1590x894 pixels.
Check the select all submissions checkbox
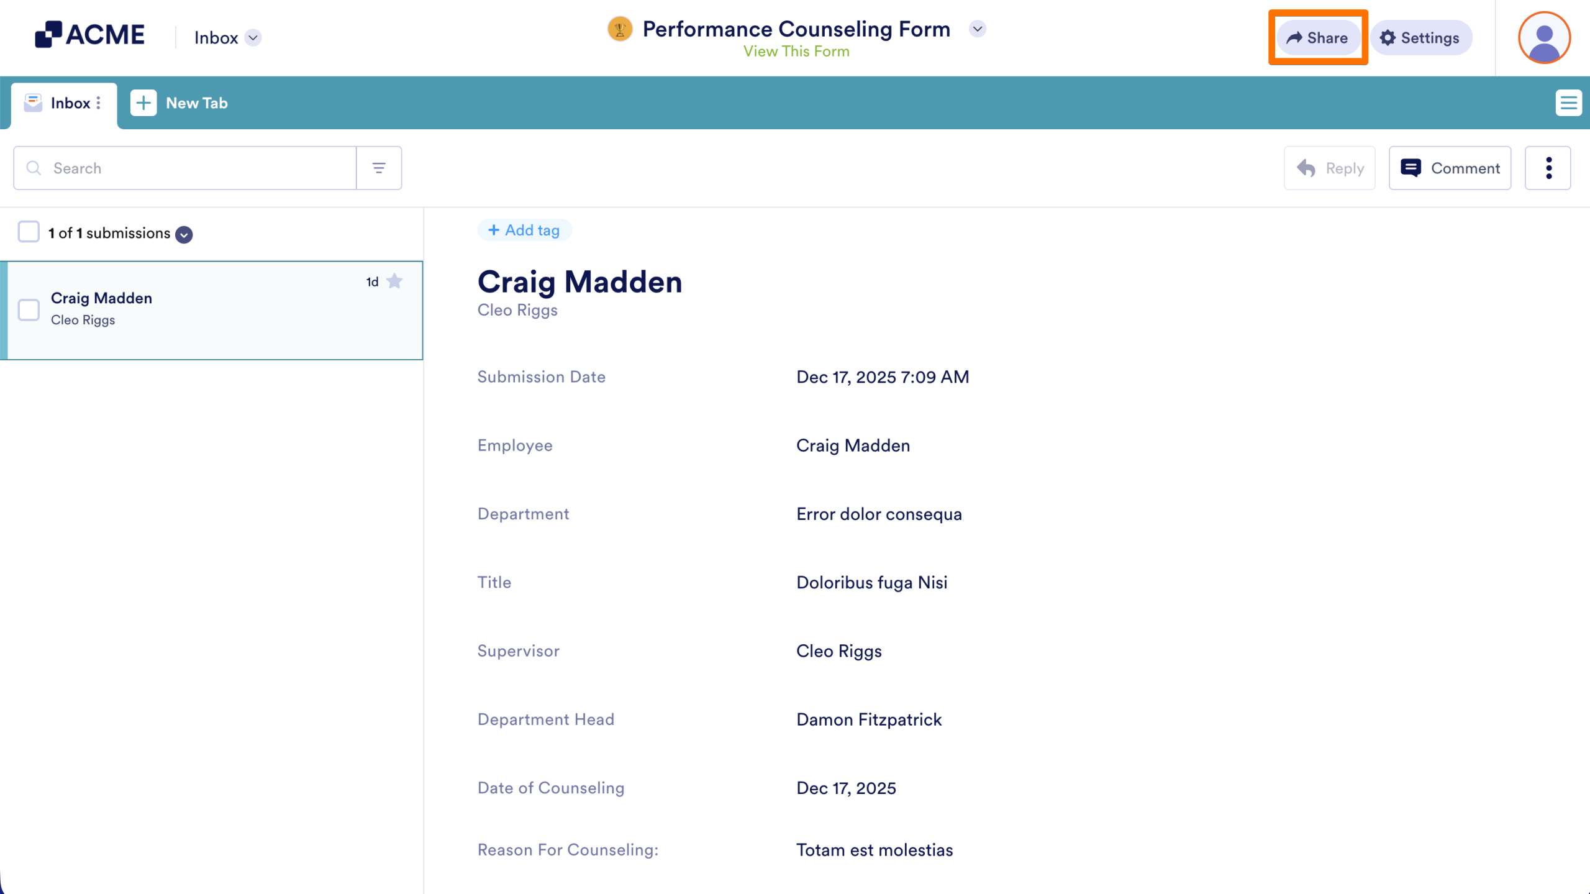click(x=29, y=232)
